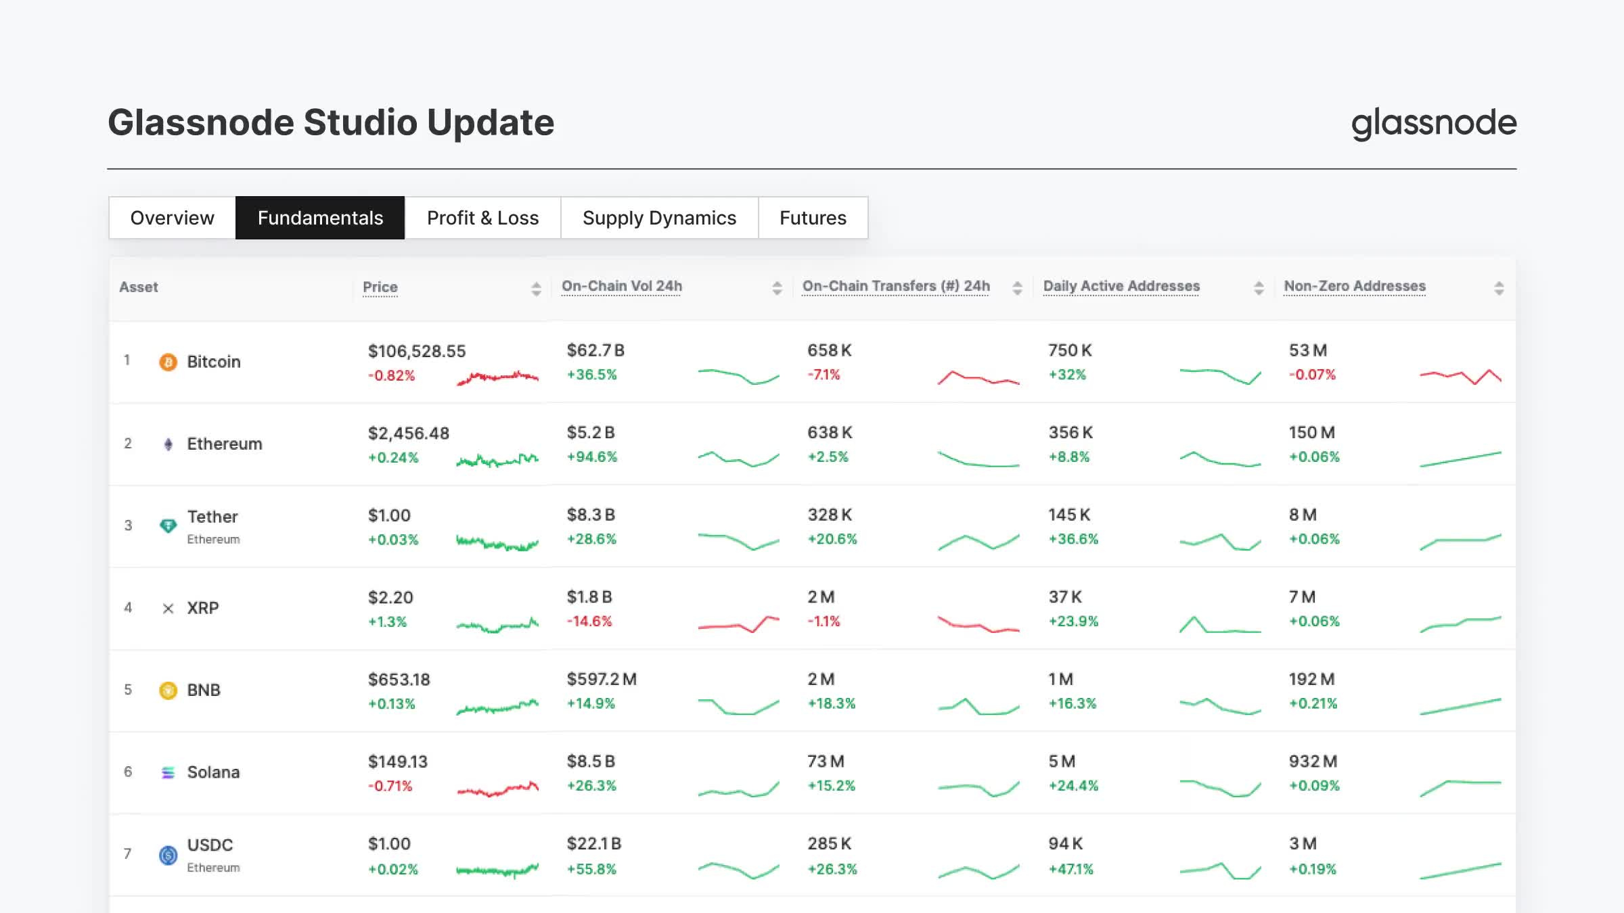
Task: Click the XRP asset icon
Action: click(168, 607)
